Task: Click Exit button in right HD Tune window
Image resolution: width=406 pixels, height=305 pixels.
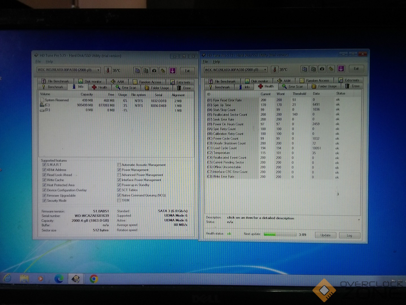Action: (x=356, y=69)
